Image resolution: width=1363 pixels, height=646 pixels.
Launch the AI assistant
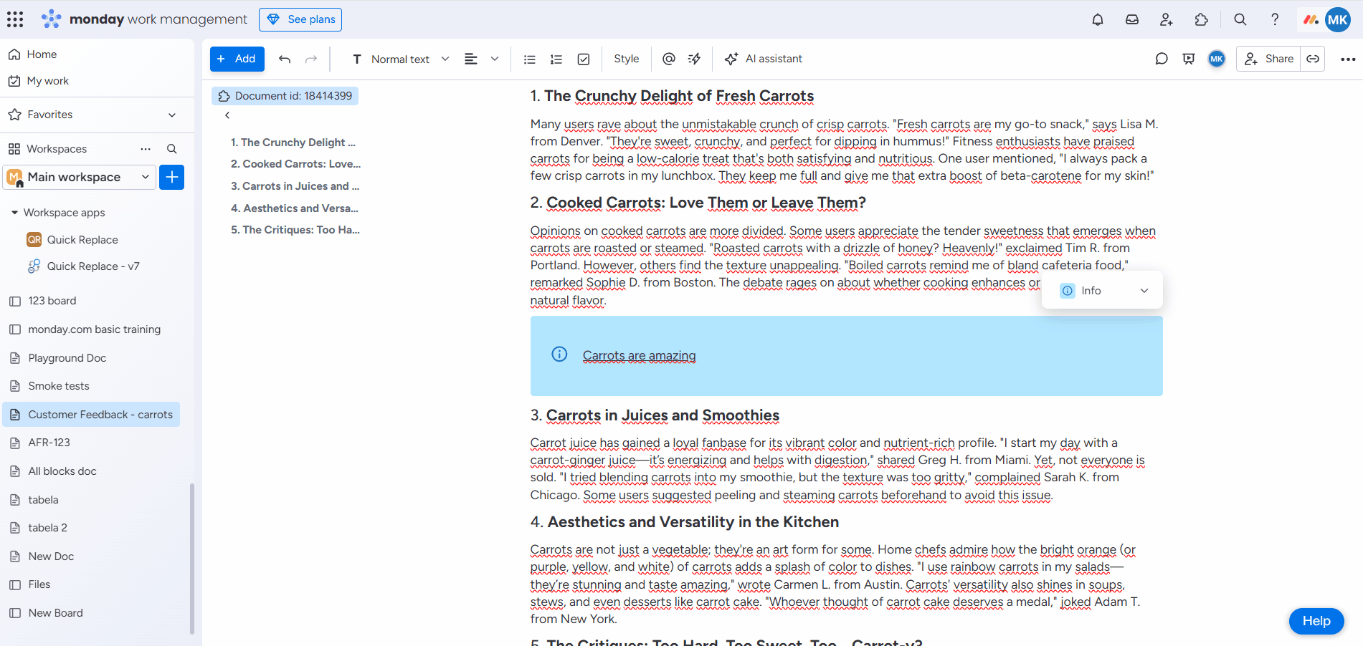click(x=764, y=59)
